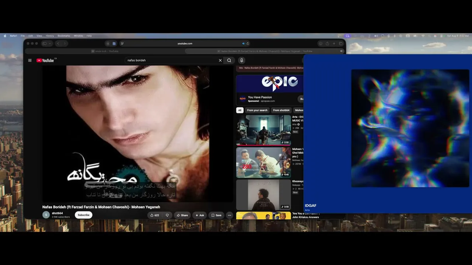The image size is (472, 265).
Task: Open shot664 channel avatar
Action: 46,215
